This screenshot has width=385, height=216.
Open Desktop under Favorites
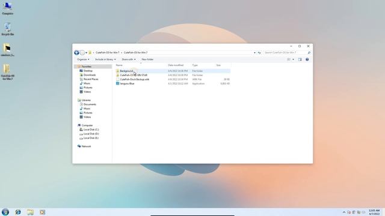(88, 71)
